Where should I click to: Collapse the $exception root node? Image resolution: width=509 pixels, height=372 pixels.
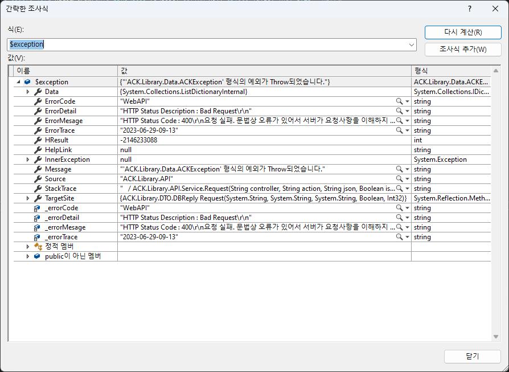(18, 82)
